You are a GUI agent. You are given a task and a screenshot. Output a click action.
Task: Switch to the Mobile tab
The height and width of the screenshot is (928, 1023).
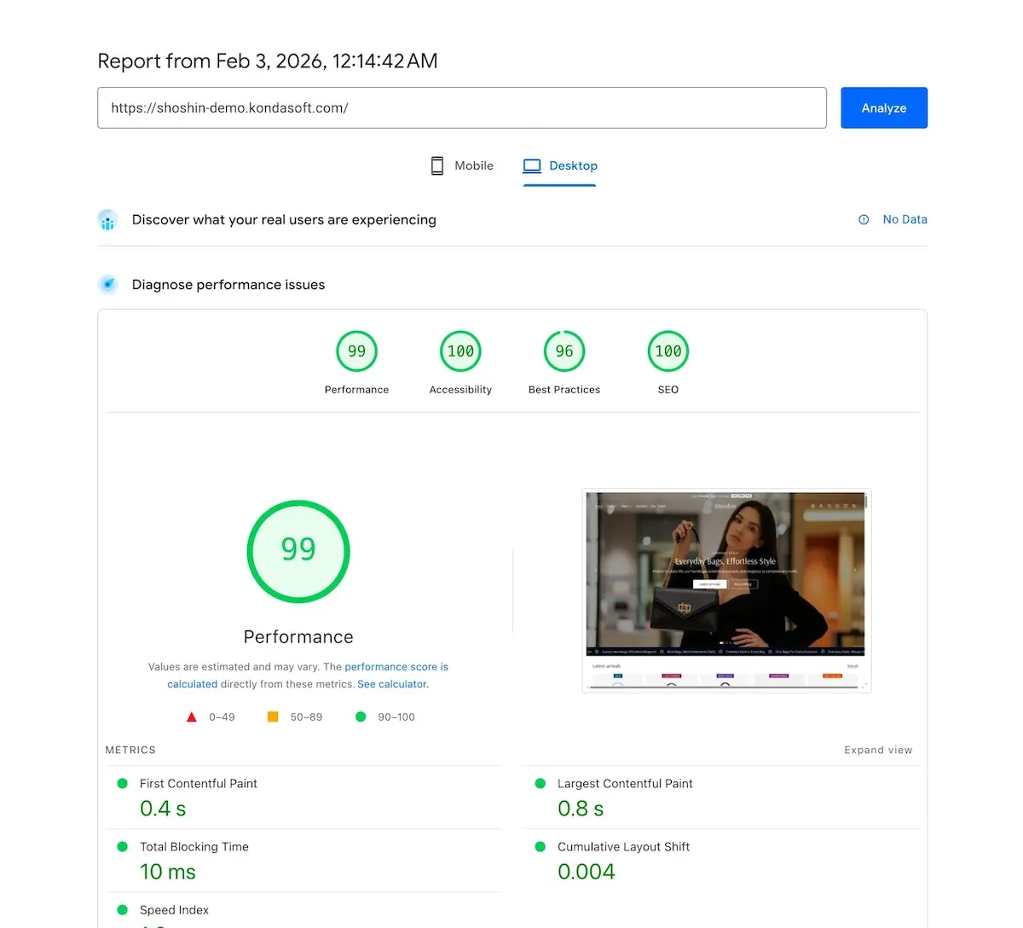tap(461, 165)
